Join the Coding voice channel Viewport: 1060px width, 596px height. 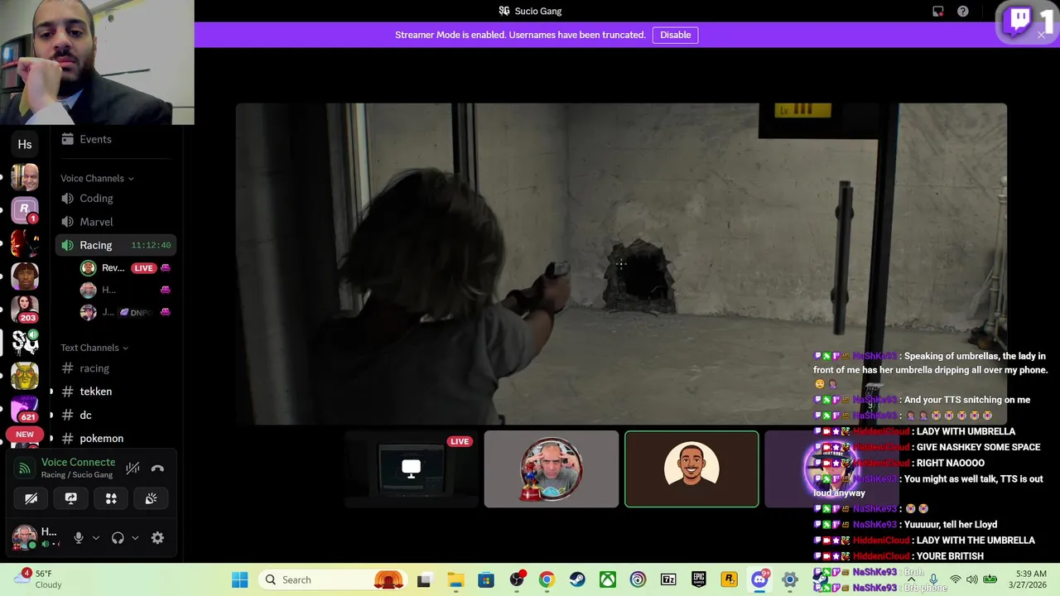116,199
